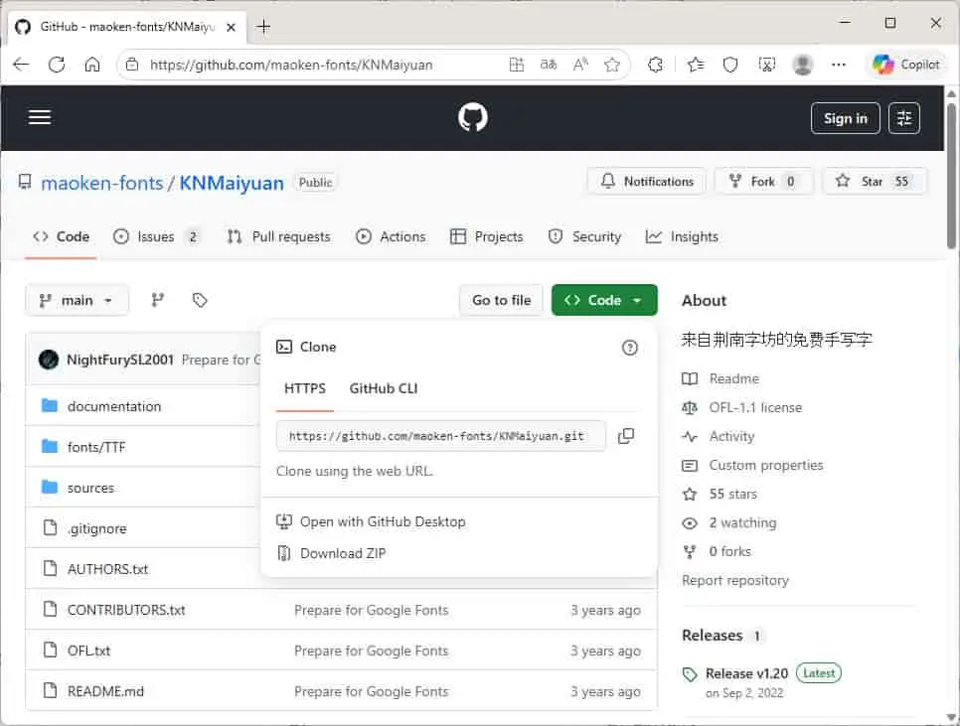This screenshot has height=726, width=960.
Task: Open the favorites list icon in the toolbar
Action: [696, 65]
